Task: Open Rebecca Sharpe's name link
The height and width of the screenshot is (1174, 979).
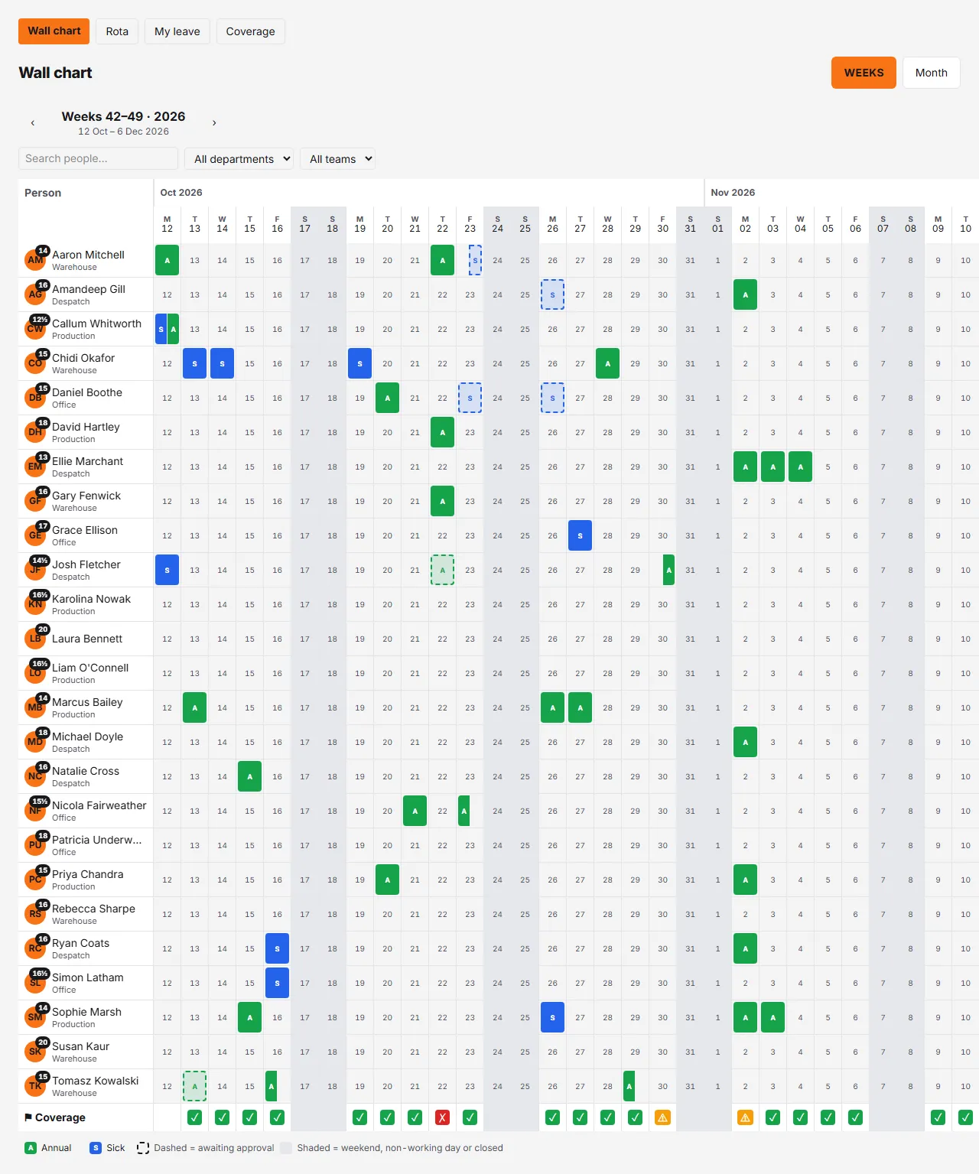Action: (93, 909)
